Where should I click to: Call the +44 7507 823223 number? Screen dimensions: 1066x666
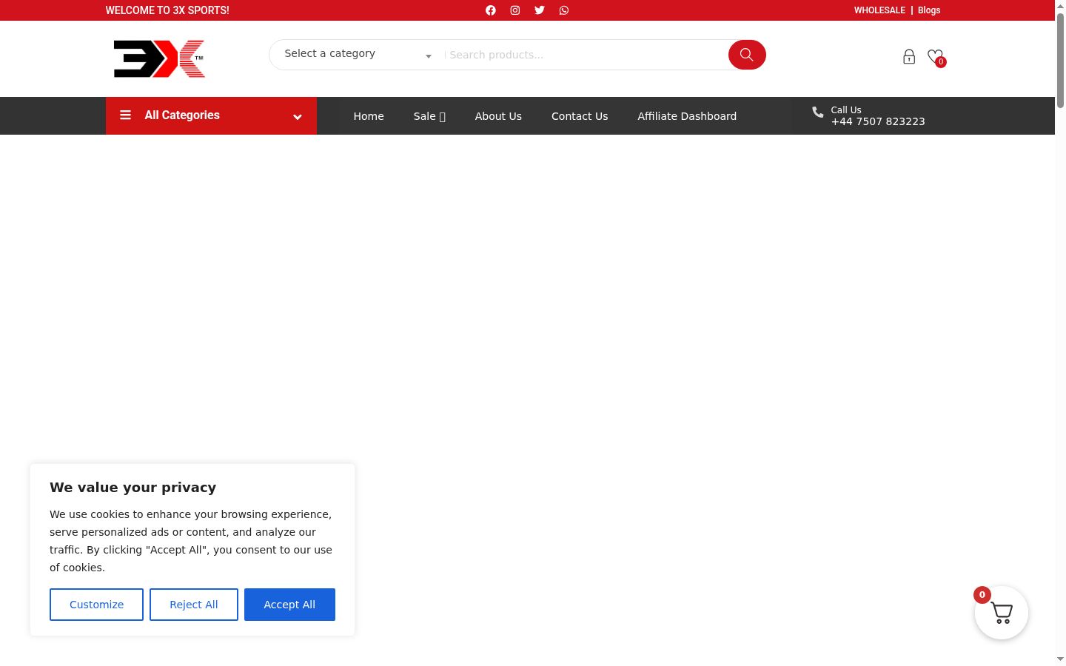coord(878,121)
